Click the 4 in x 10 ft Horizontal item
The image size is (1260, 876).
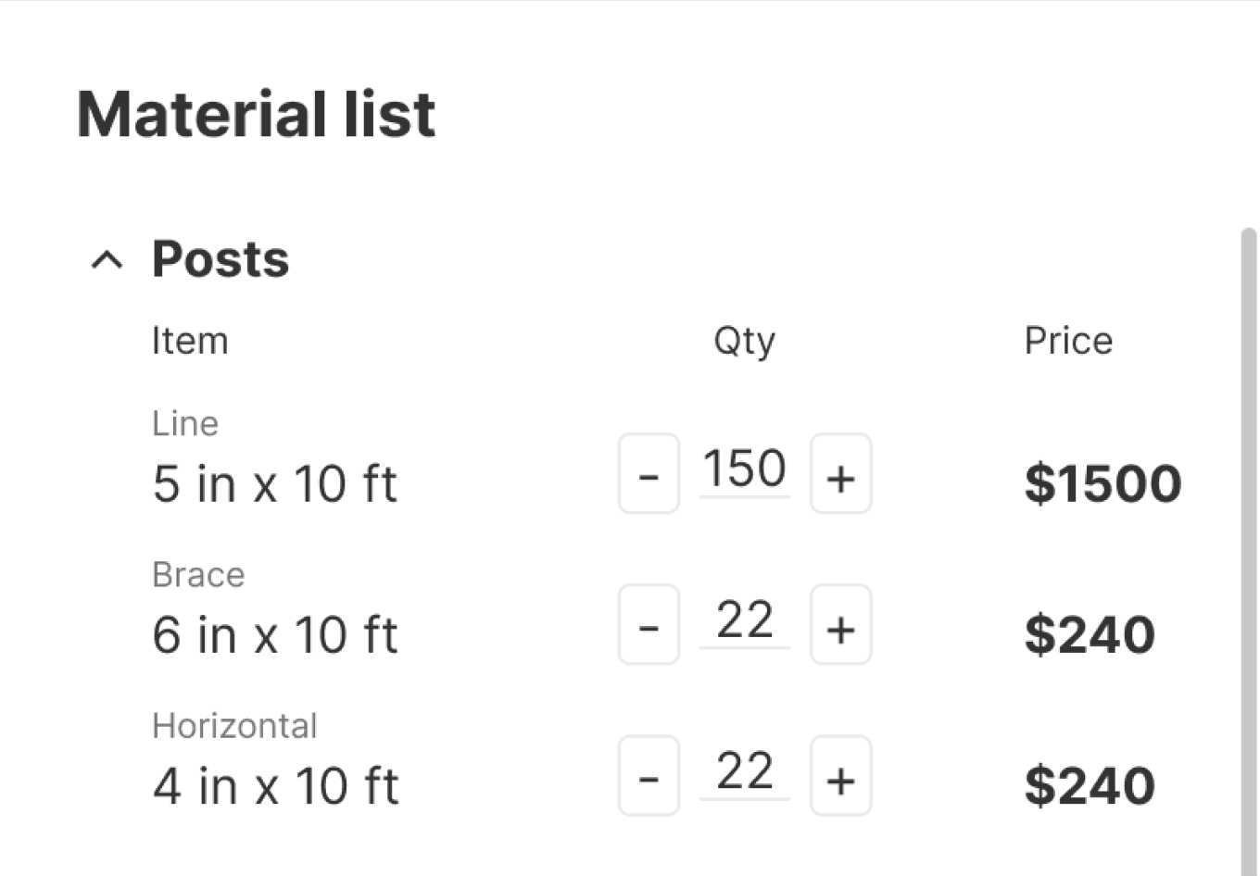click(275, 786)
